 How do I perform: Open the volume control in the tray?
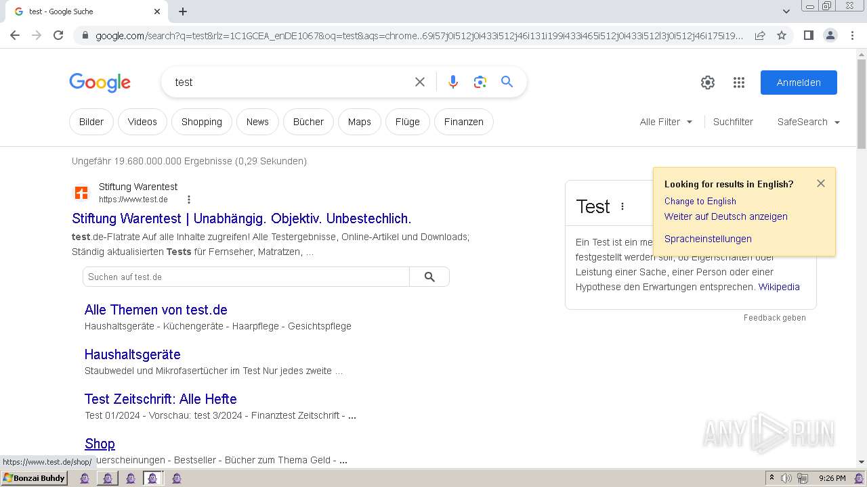(x=786, y=478)
